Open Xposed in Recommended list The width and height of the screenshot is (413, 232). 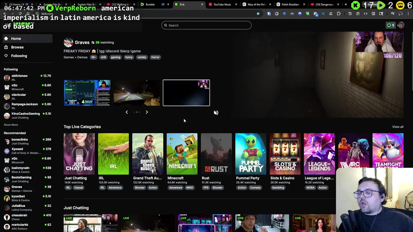click(x=27, y=151)
